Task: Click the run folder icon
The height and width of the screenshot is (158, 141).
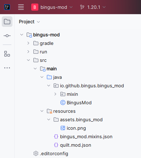Action: [x=36, y=52]
